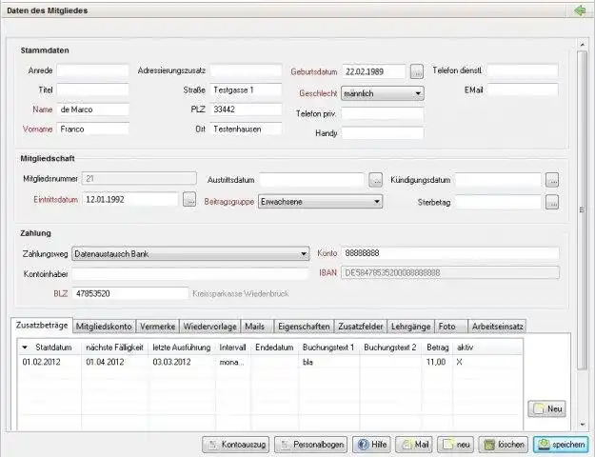The image size is (595, 457).
Task: Open Hilfe with the question mark button
Action: pos(371,444)
